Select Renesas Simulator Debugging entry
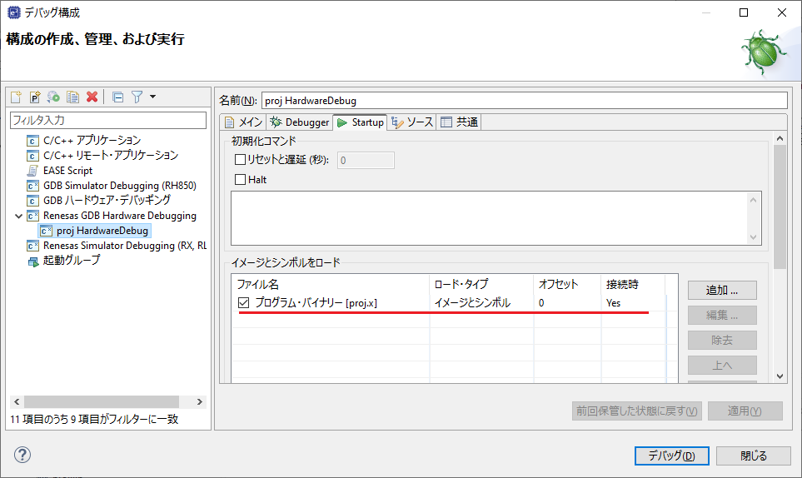The image size is (802, 478). [x=125, y=246]
